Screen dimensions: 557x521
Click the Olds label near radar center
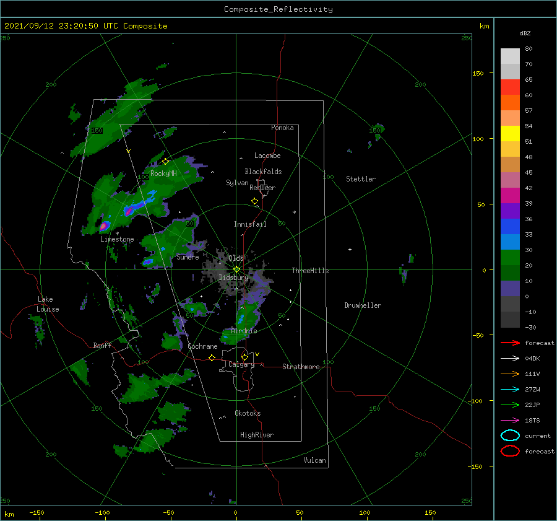tap(236, 258)
